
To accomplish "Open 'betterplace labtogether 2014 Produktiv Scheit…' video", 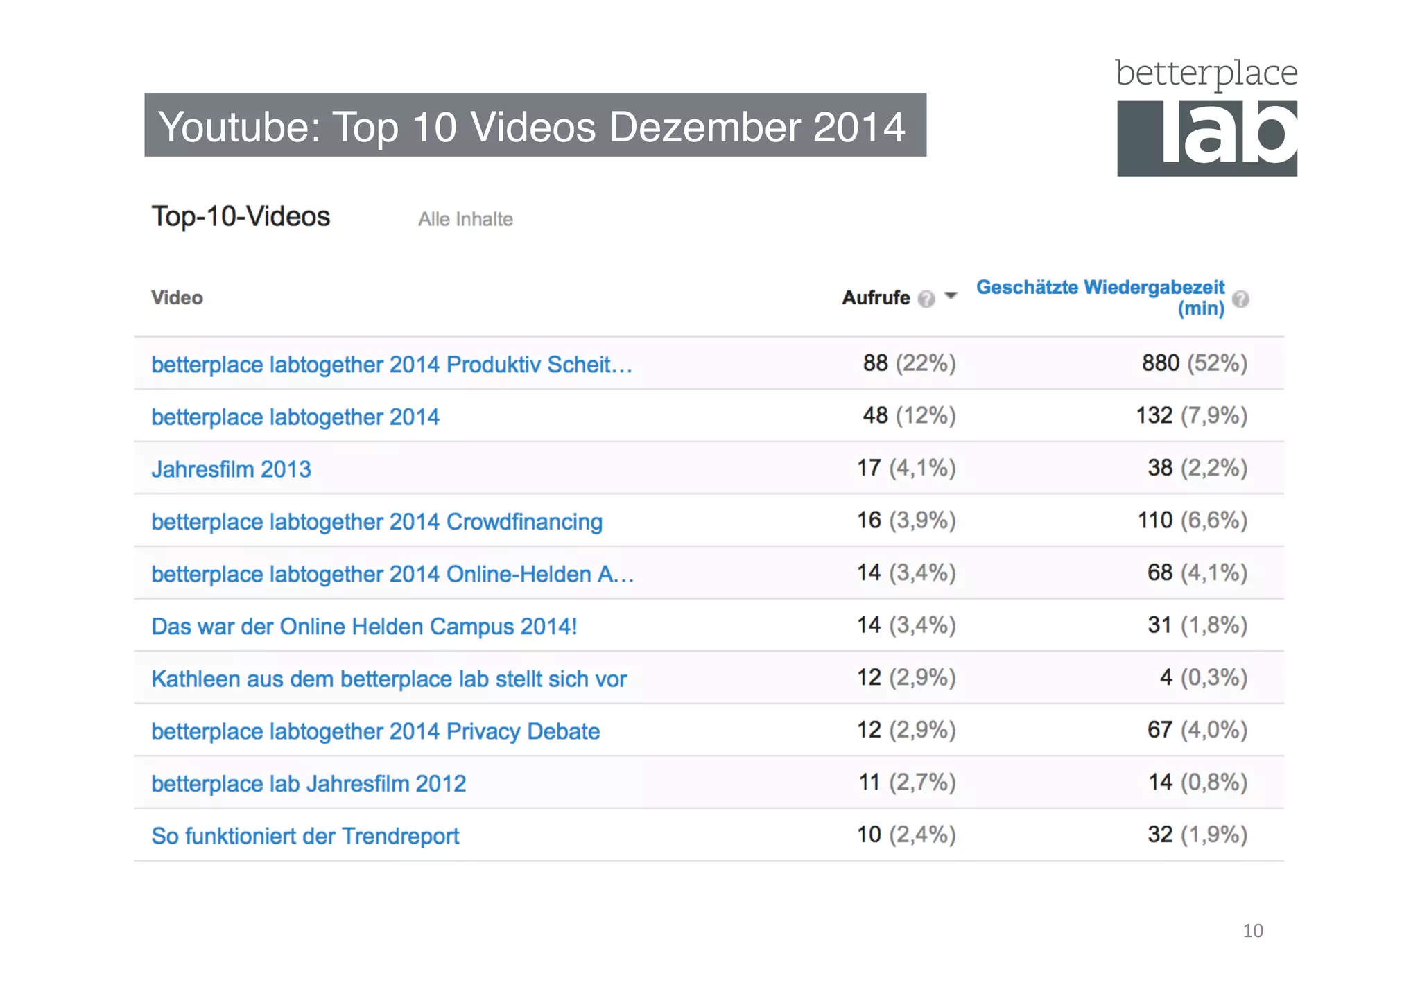I will coord(392,364).
